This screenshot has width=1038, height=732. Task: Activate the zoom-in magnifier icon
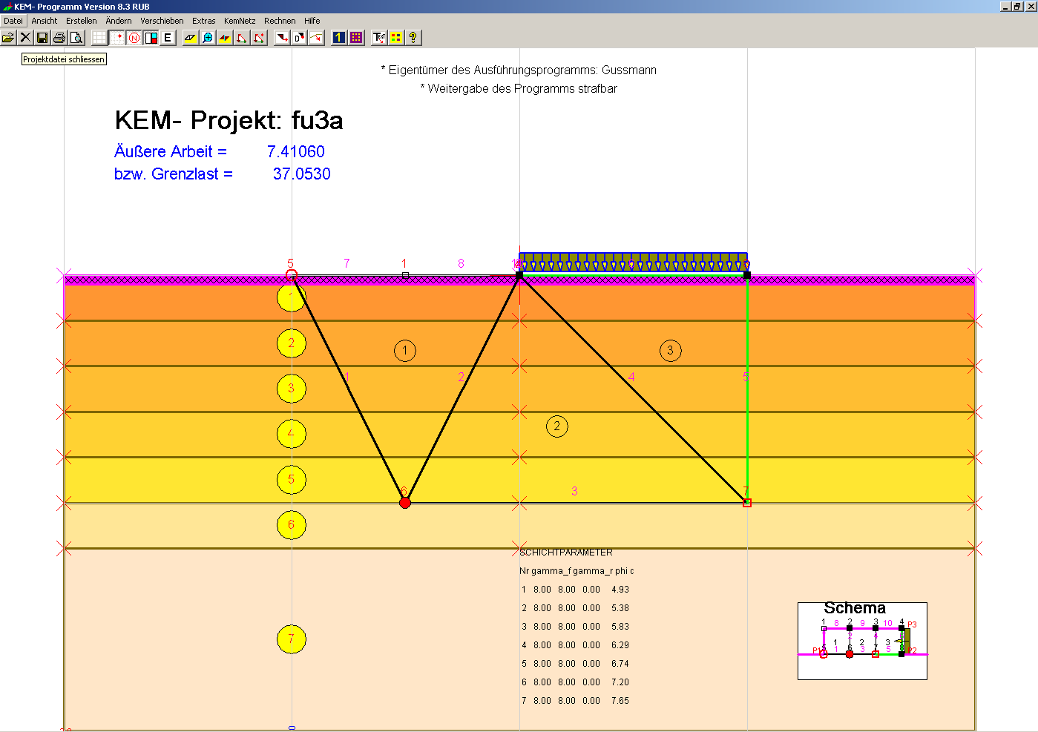click(x=208, y=37)
